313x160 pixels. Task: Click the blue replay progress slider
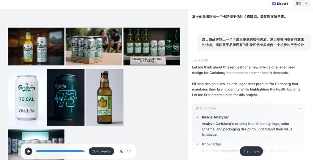pos(60,151)
